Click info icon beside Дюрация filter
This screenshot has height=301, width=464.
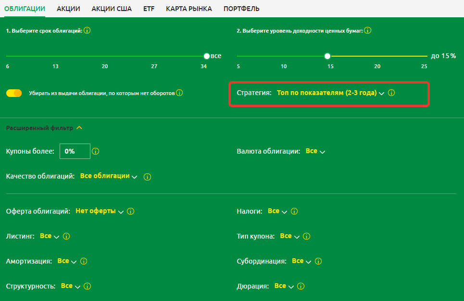point(301,287)
